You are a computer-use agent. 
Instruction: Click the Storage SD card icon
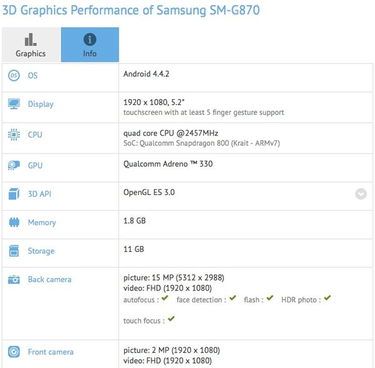pos(14,251)
